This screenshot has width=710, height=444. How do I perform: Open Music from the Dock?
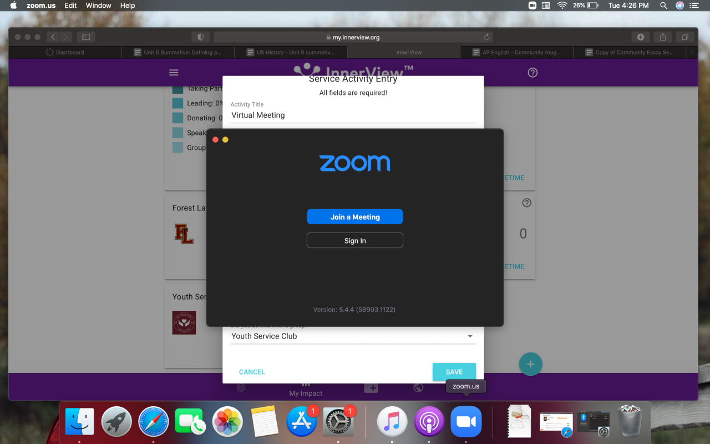click(x=392, y=421)
